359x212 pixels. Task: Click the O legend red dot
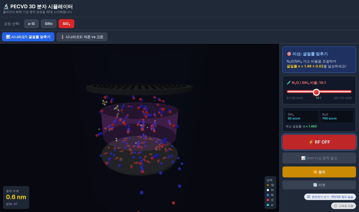[268, 200]
